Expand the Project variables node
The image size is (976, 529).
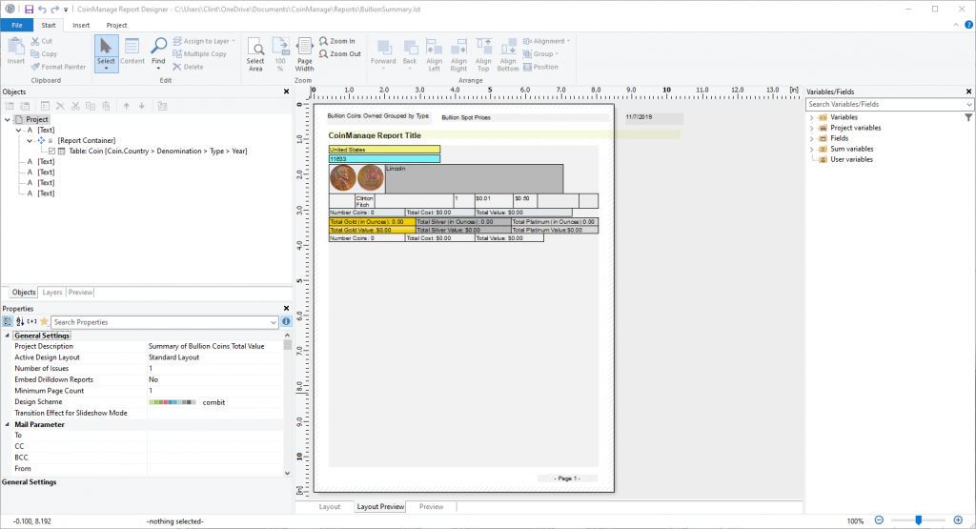tap(812, 129)
